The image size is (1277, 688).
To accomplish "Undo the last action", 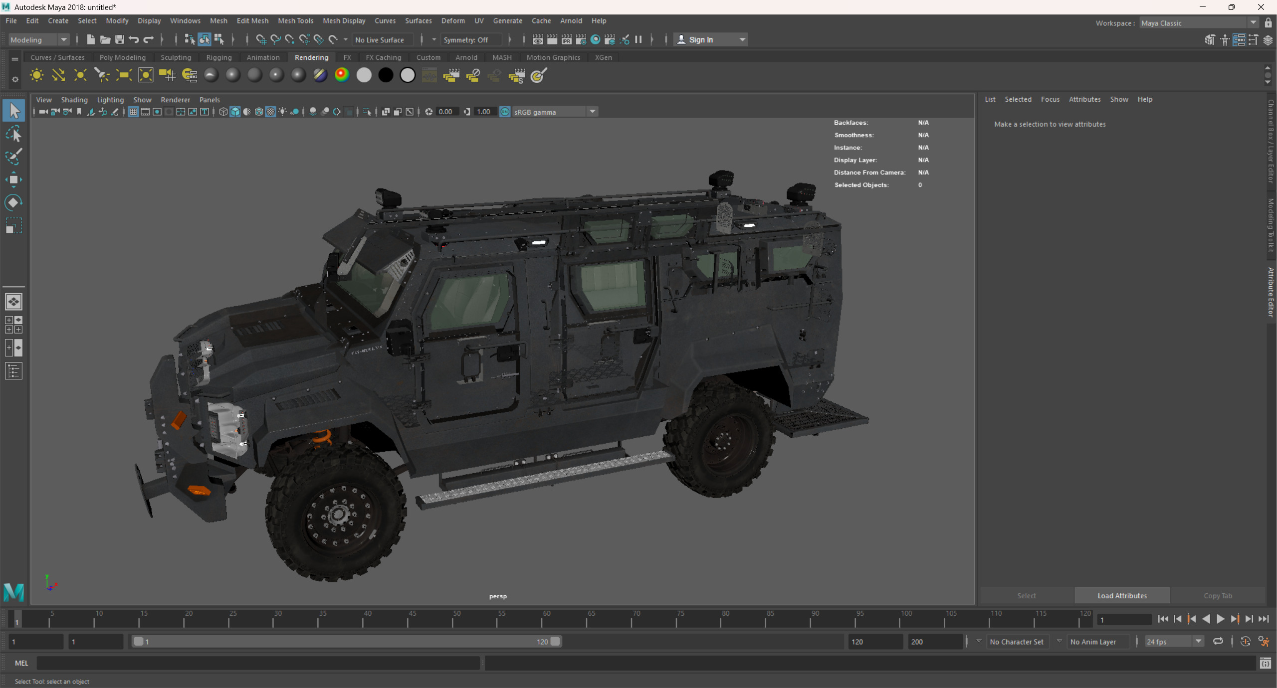I will point(134,39).
